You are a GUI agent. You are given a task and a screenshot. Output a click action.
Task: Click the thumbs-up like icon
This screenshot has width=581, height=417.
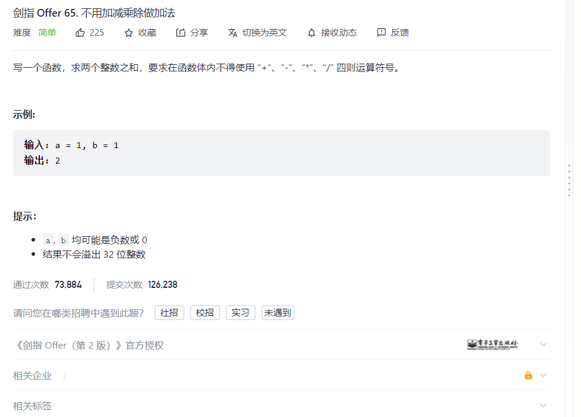pos(80,33)
